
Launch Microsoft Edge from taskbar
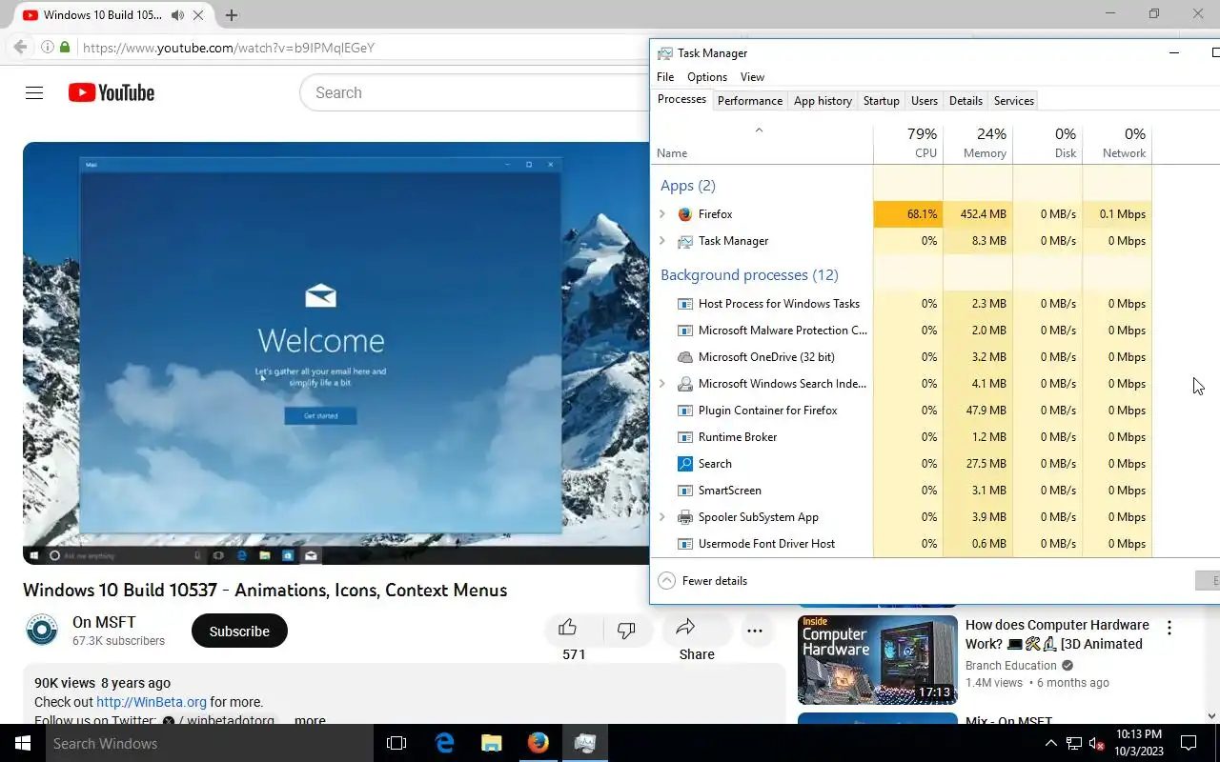(x=445, y=743)
